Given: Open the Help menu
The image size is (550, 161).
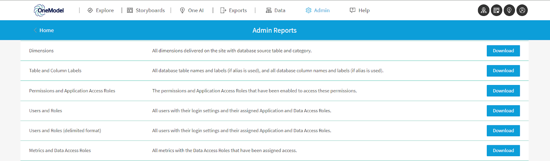Looking at the screenshot, I should coord(360,10).
